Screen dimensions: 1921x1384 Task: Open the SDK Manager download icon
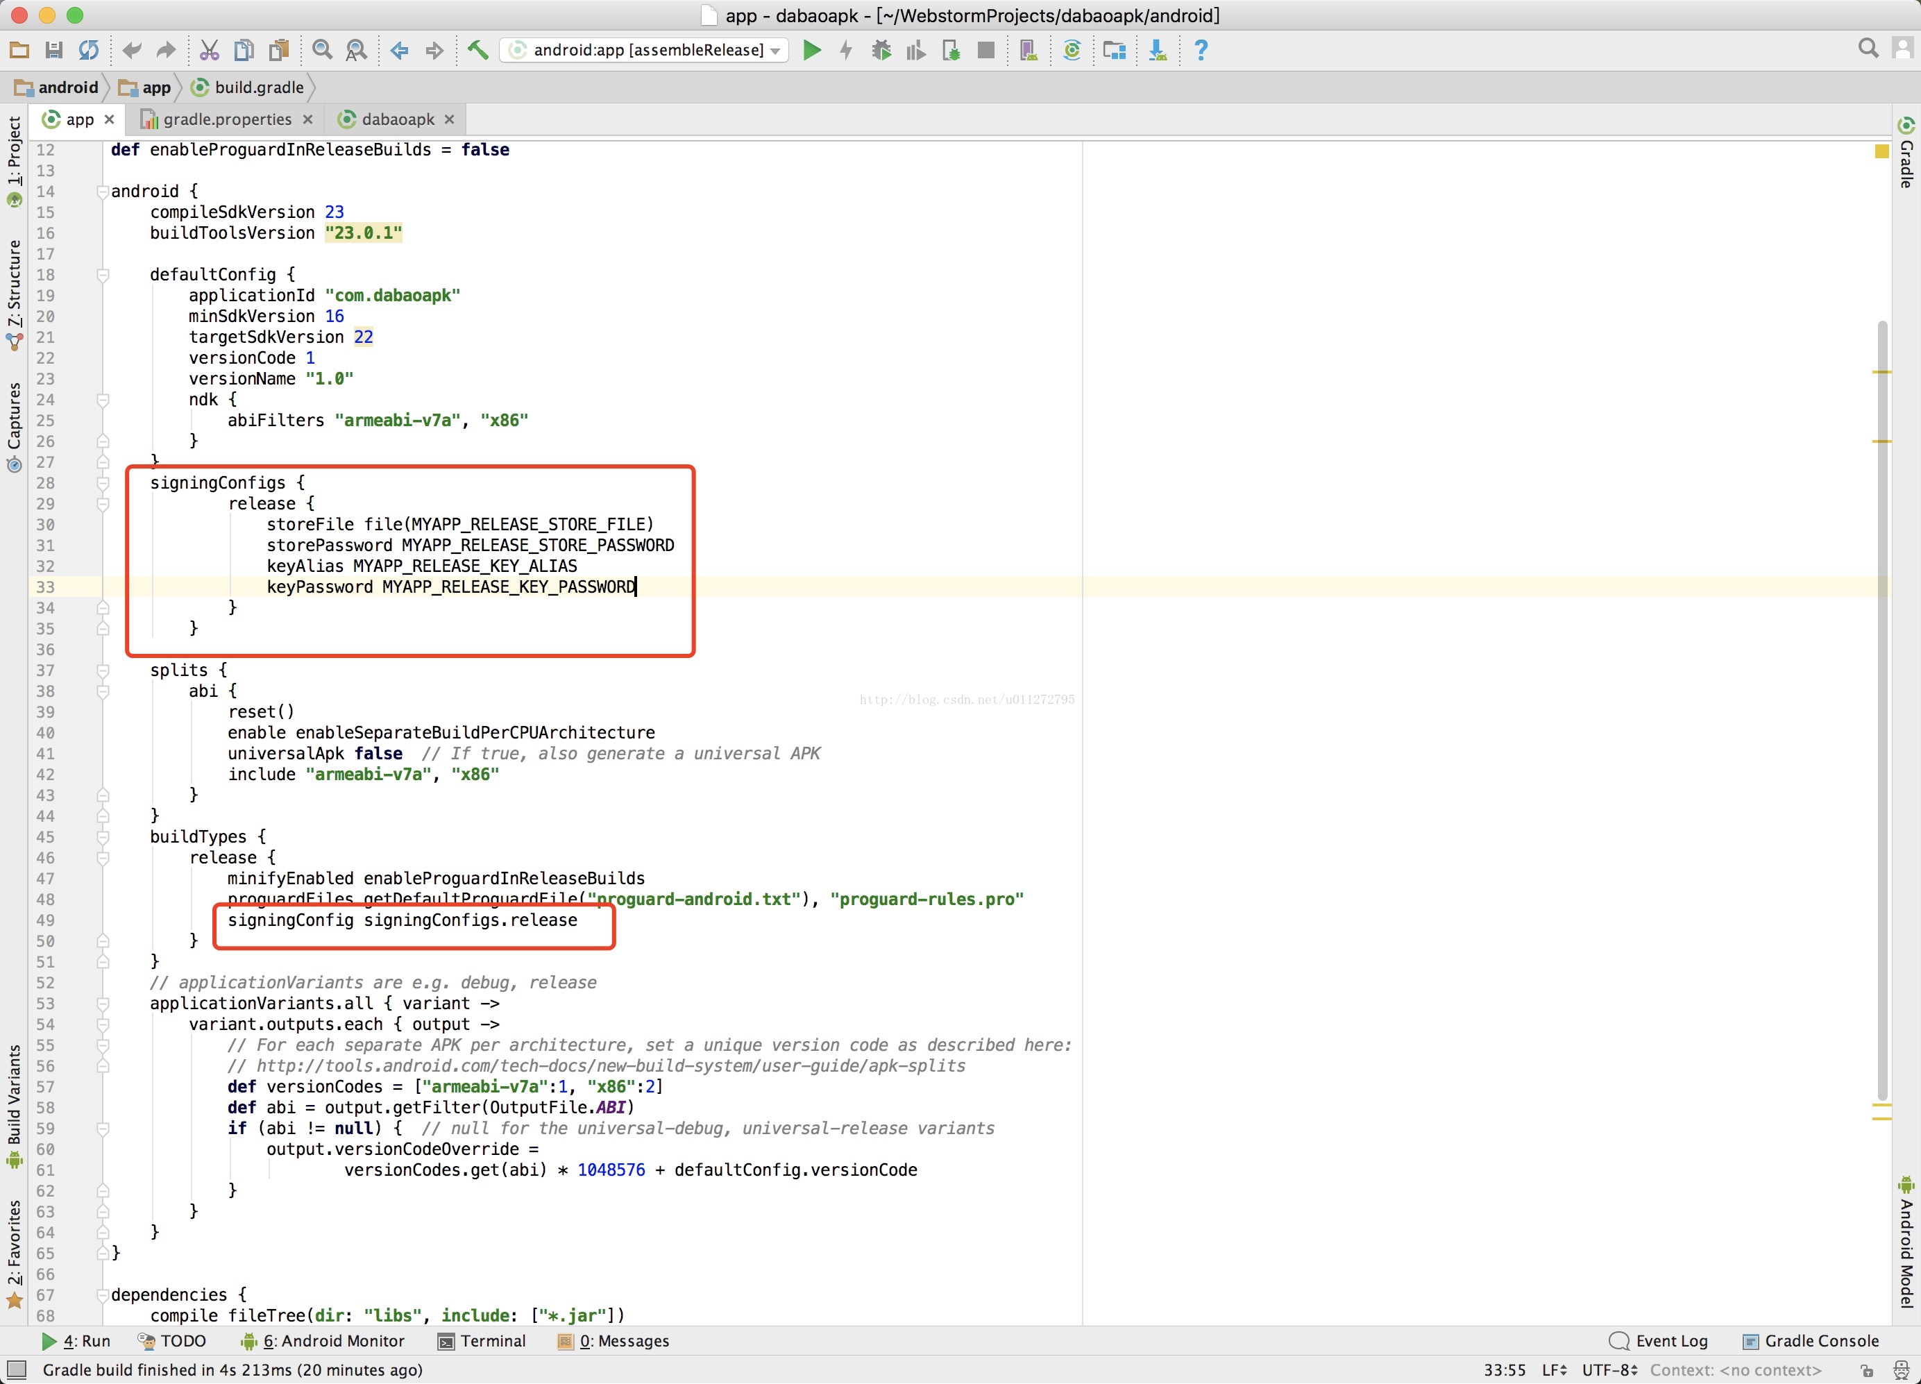pos(1158,50)
